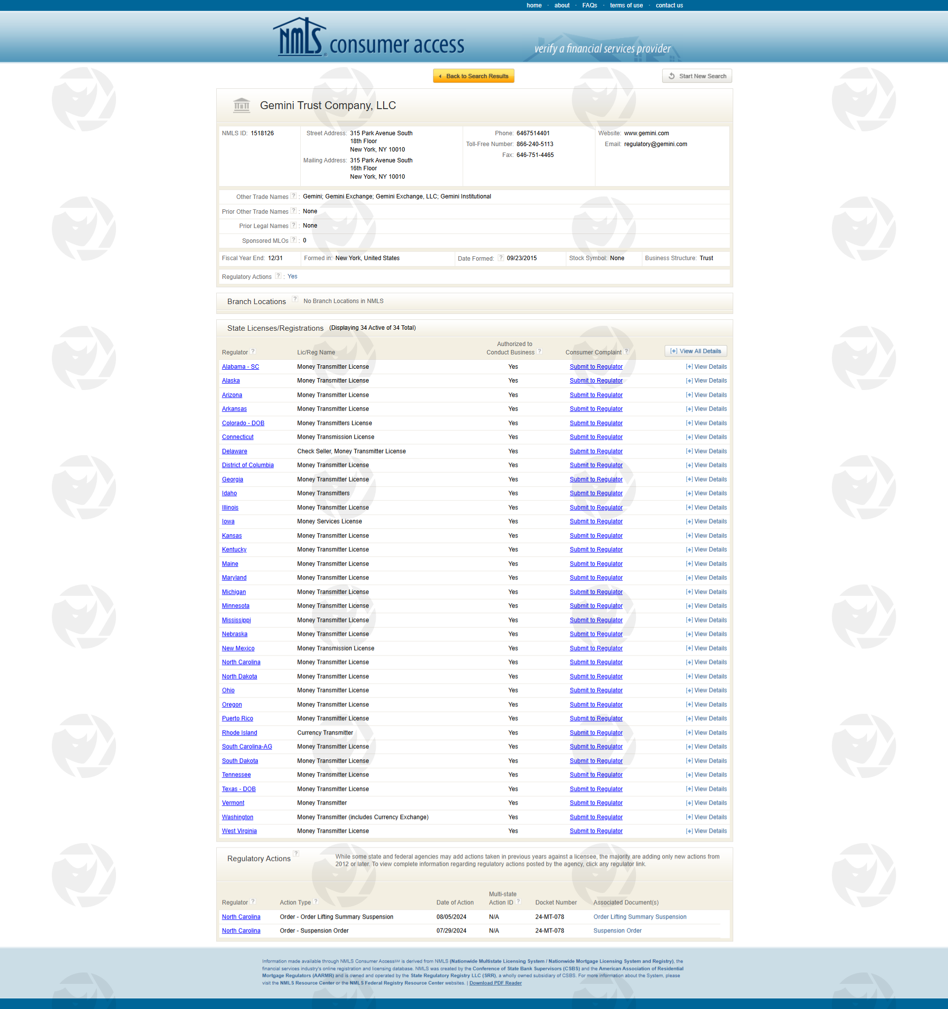Image resolution: width=948 pixels, height=1009 pixels.
Task: Open the FAQs menu item
Action: point(590,5)
